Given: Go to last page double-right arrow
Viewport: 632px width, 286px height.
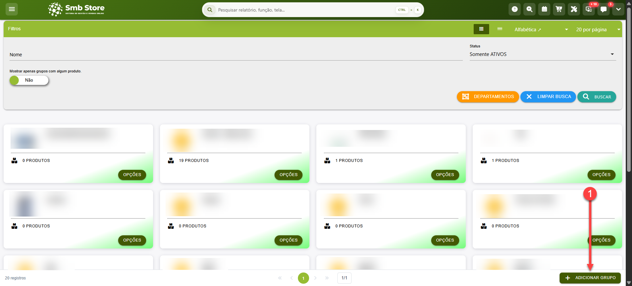Looking at the screenshot, I should coord(327,278).
